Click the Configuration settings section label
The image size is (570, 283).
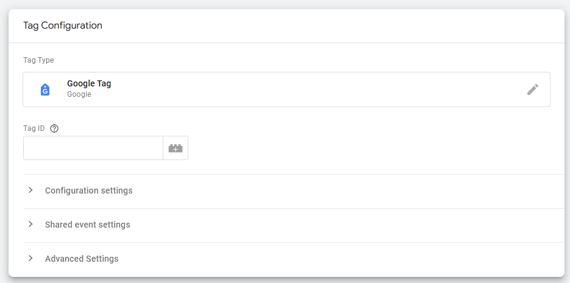pos(88,190)
